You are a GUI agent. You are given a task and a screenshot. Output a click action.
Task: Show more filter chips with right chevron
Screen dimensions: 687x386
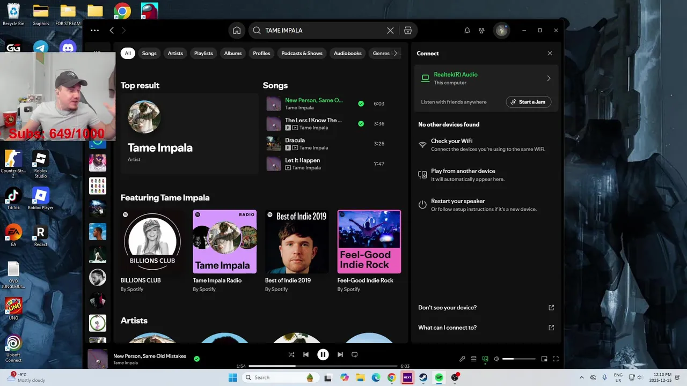click(x=396, y=53)
